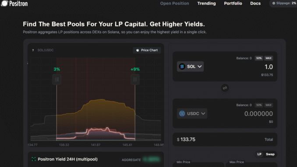Click the swap arrows icon between tokens
This screenshot has width=297, height=167.
coord(225,88)
